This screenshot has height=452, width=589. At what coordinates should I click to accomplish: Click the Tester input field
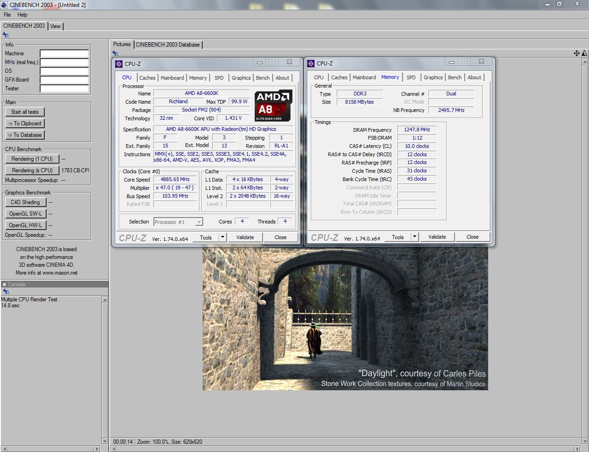(64, 88)
